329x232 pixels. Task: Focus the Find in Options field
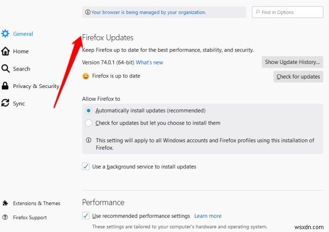(x=288, y=12)
